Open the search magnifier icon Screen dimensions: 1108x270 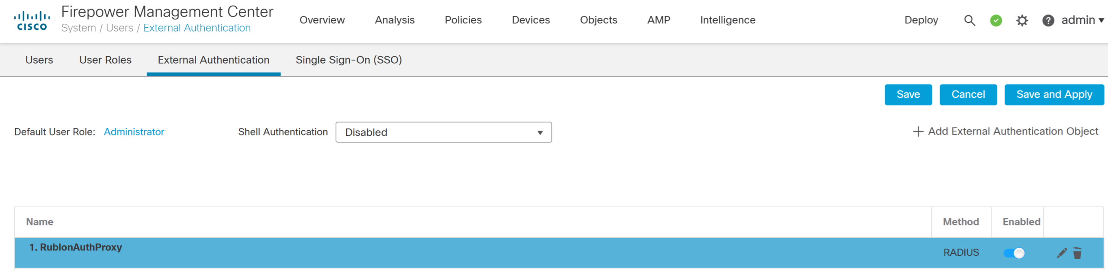pyautogui.click(x=969, y=20)
